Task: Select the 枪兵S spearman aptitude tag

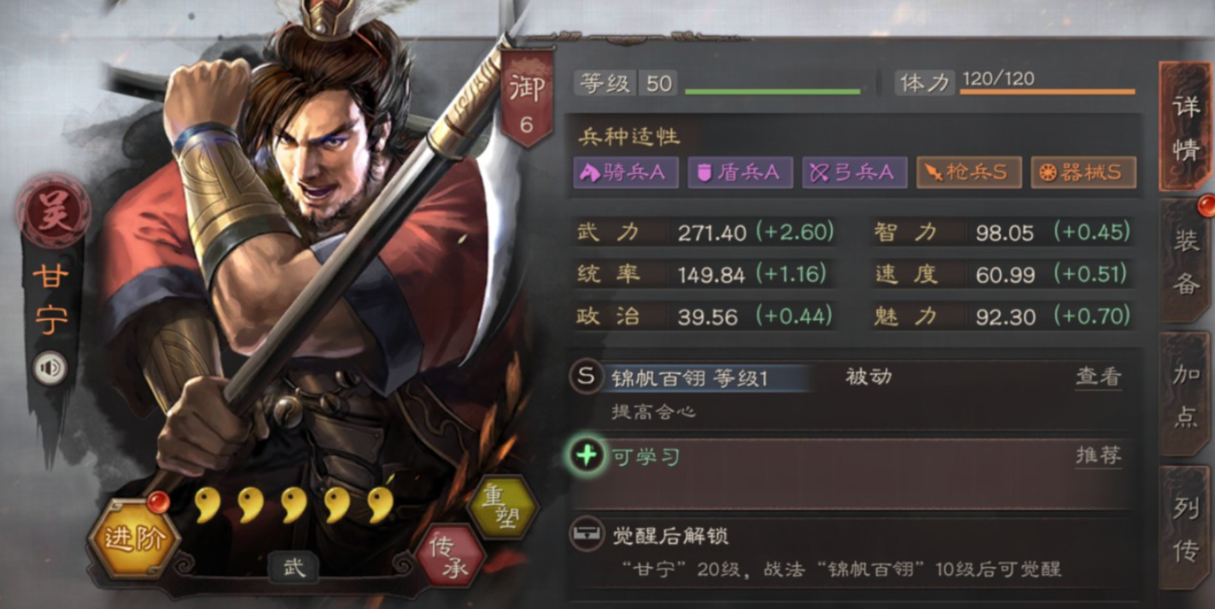Action: tap(969, 172)
